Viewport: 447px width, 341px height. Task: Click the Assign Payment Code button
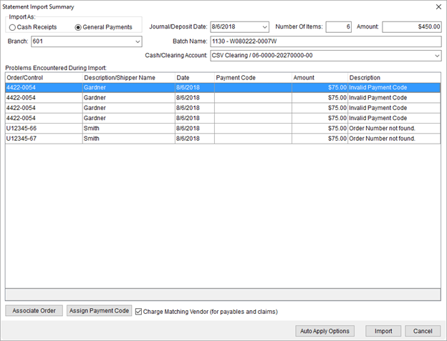coord(100,311)
